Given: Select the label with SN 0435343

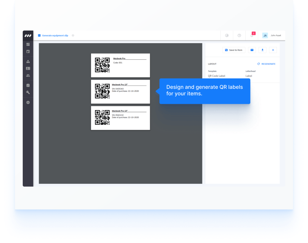Looking at the screenshot, I should click(x=120, y=92).
